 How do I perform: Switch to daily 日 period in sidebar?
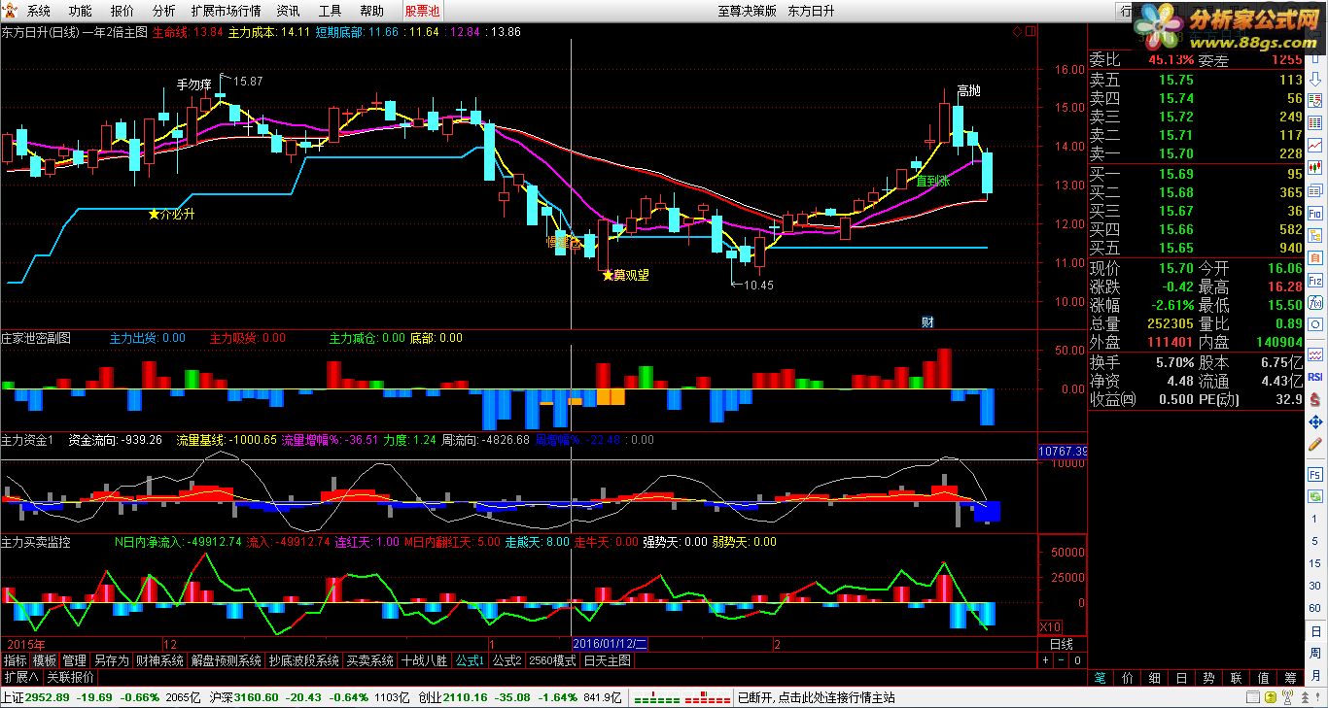pos(1315,632)
